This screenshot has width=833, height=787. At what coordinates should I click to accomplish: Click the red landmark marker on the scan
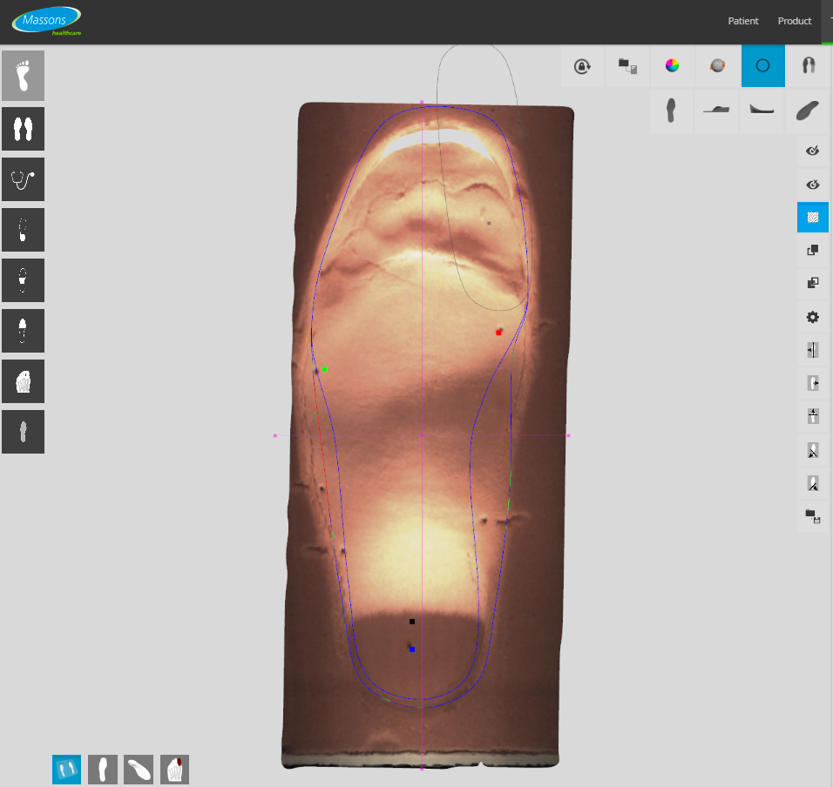click(498, 333)
